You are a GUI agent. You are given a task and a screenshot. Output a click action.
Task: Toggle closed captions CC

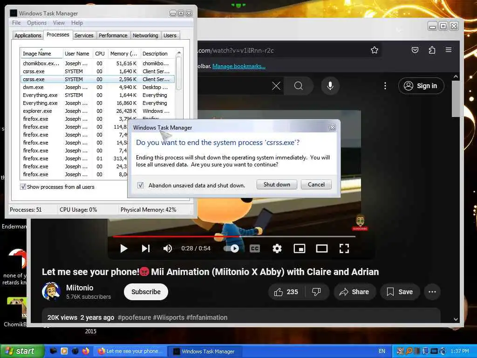click(255, 248)
